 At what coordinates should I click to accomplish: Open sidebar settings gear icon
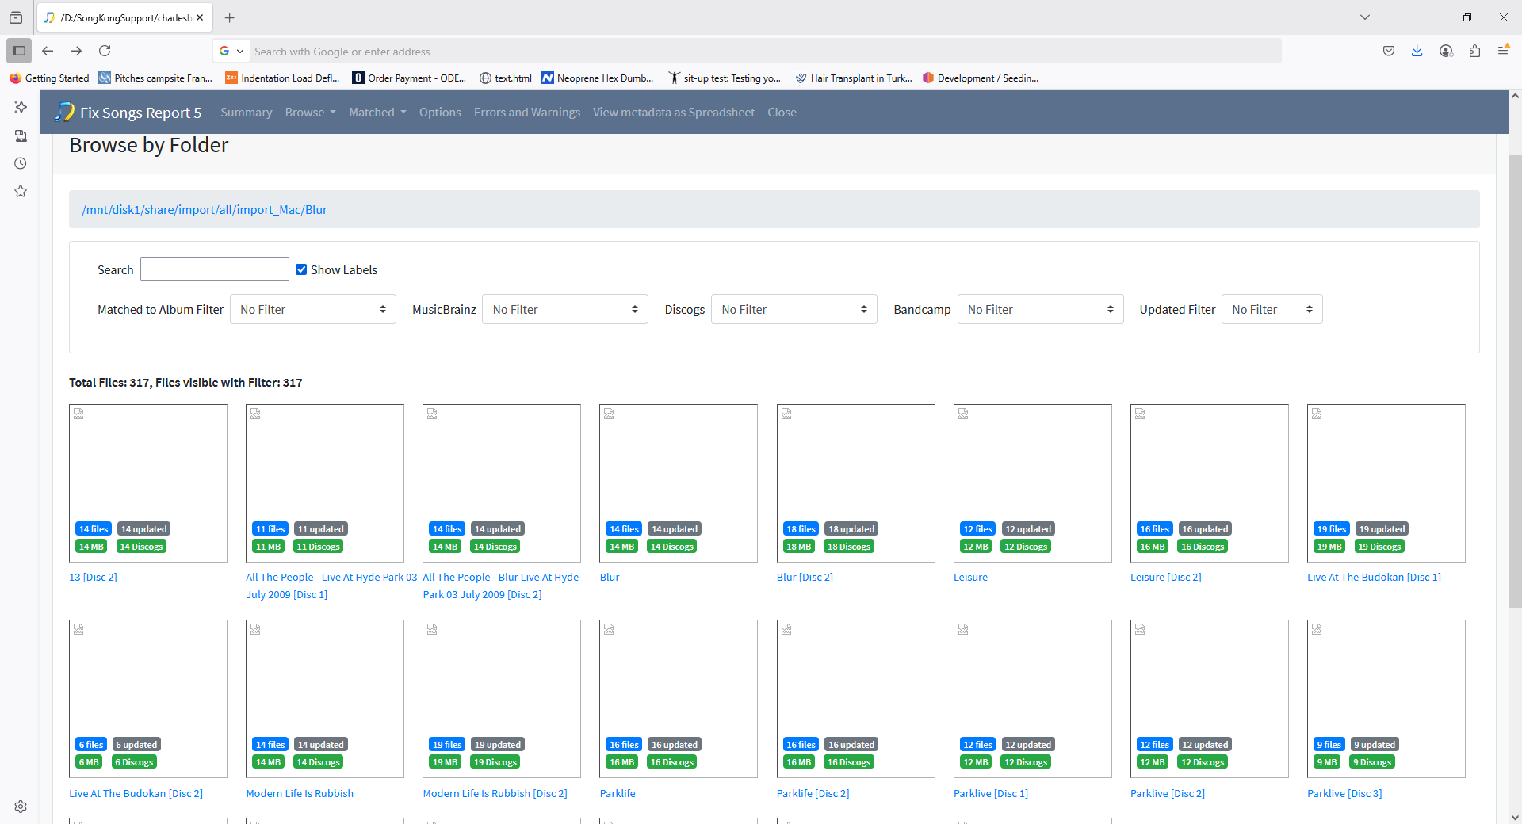click(21, 807)
